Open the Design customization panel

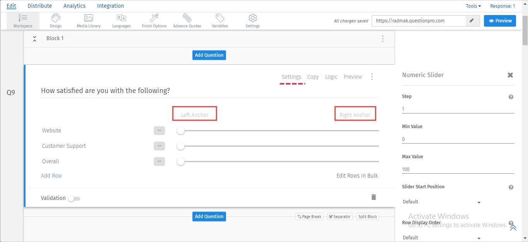(x=55, y=20)
